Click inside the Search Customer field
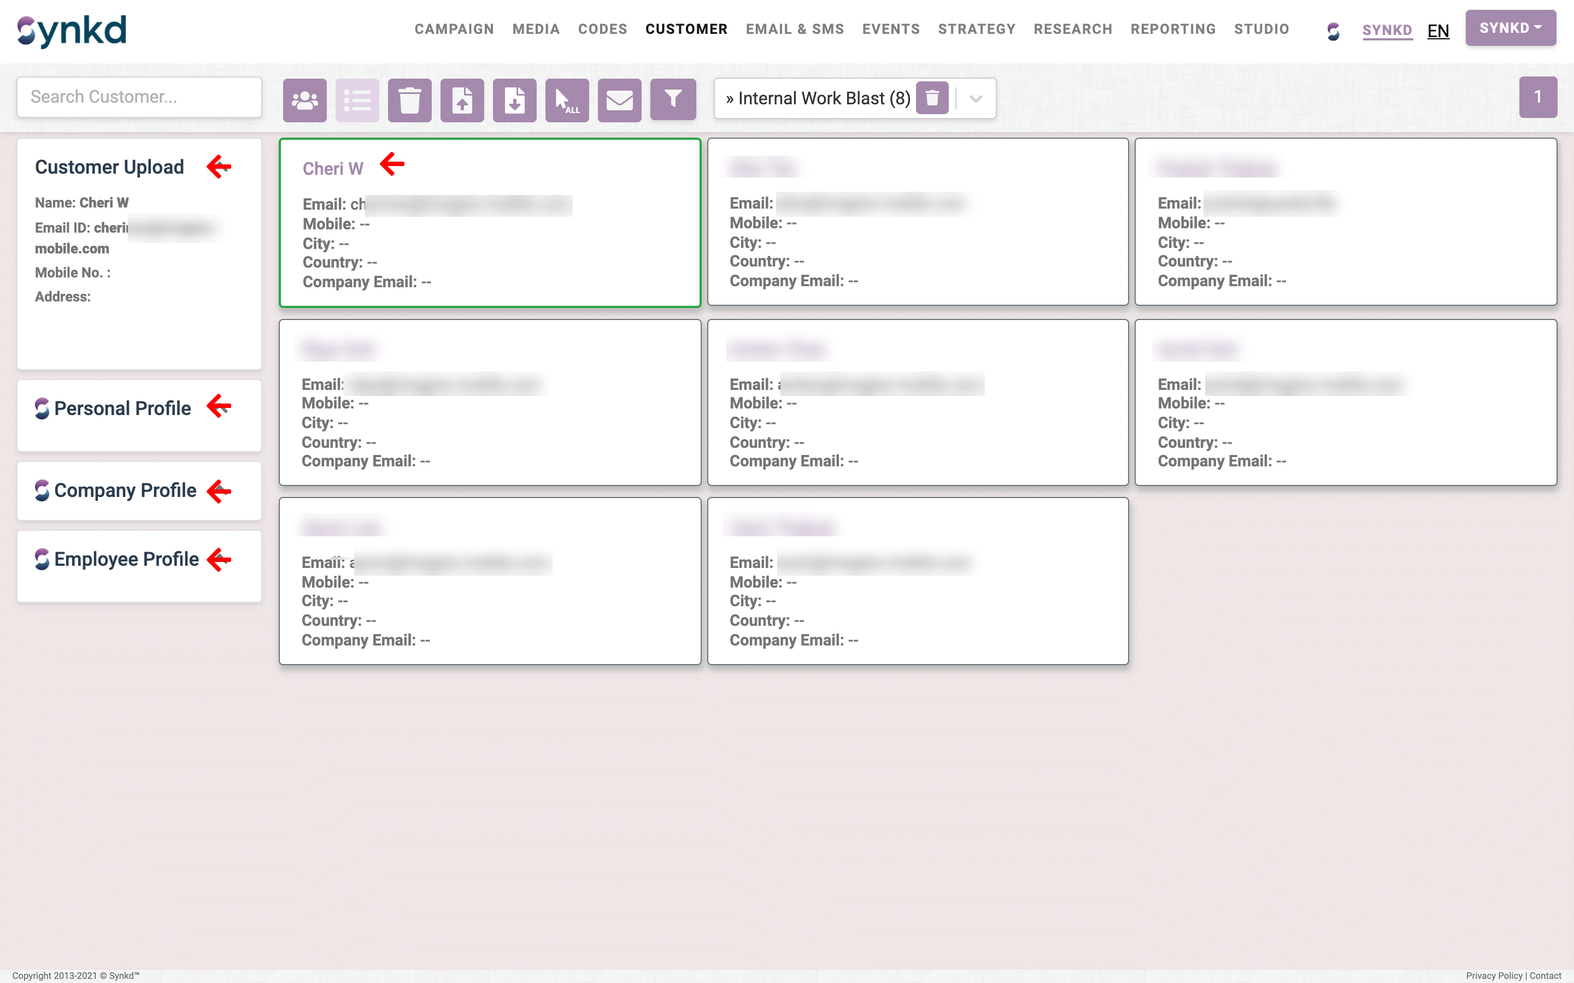 [x=138, y=96]
